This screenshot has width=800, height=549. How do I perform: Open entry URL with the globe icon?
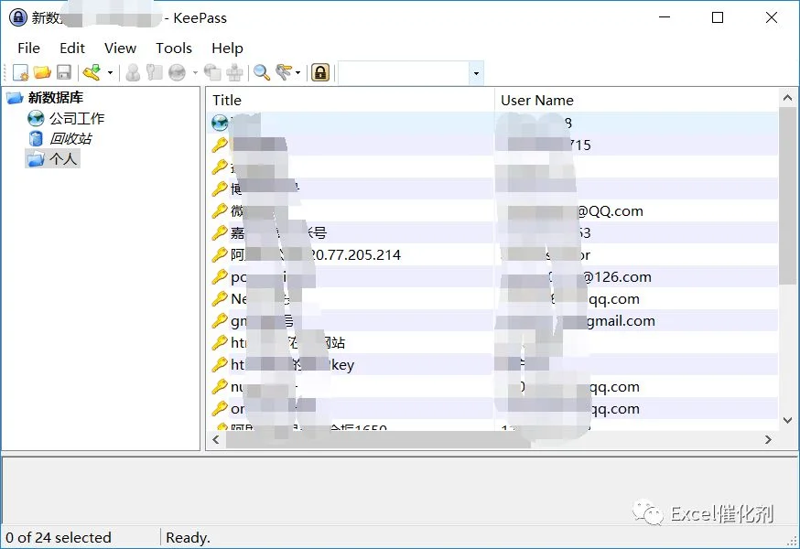point(177,72)
